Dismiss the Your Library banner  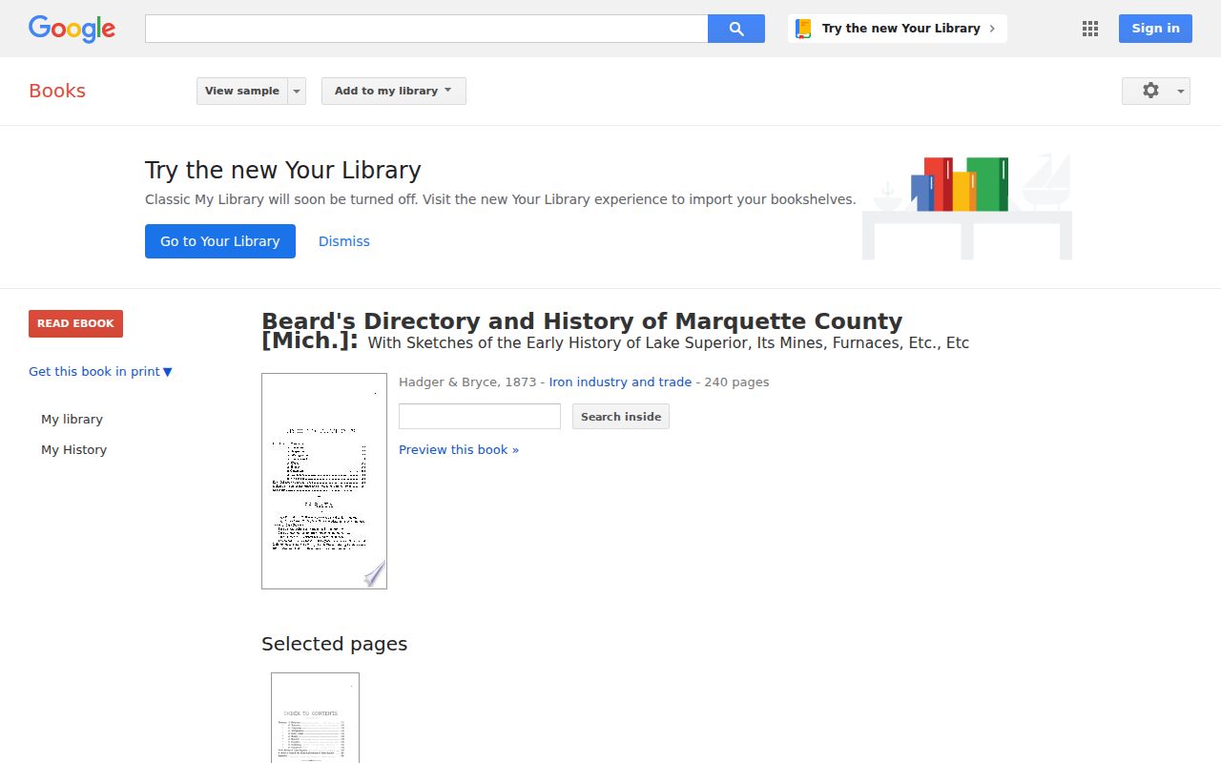344,241
